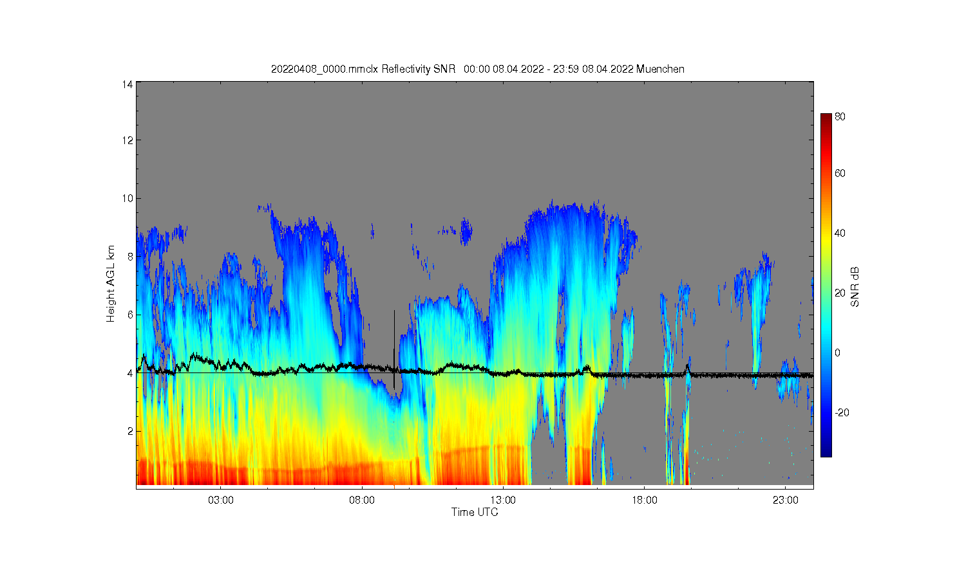The width and height of the screenshot is (966, 579).
Task: Click the 08:00 time tick label
Action: [362, 500]
